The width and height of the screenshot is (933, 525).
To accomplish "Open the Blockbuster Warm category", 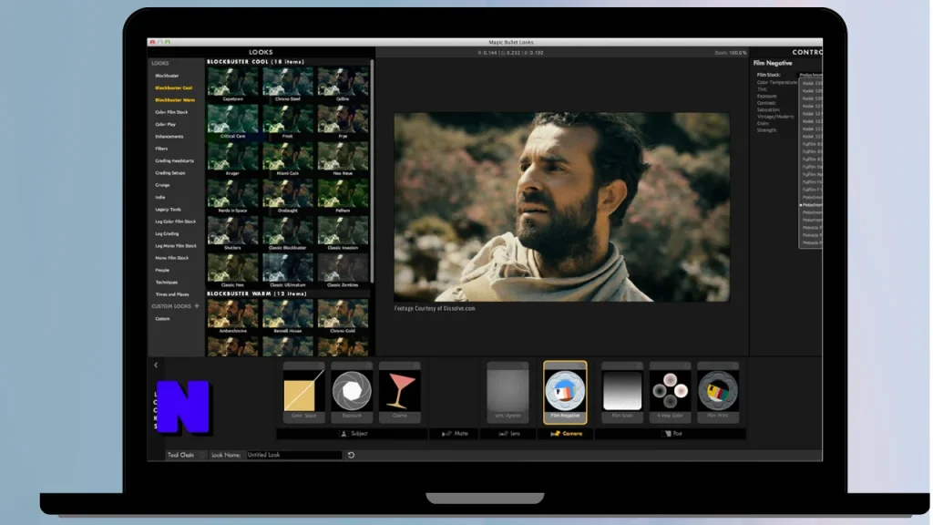I will coord(174,100).
